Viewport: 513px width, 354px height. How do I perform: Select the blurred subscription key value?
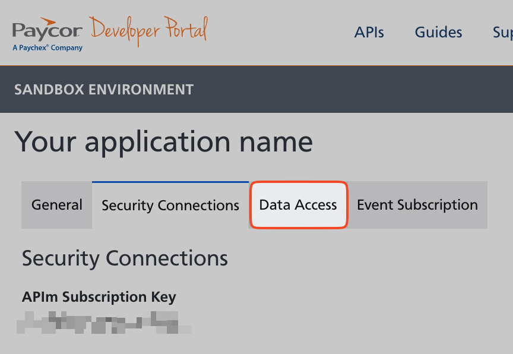(x=104, y=323)
